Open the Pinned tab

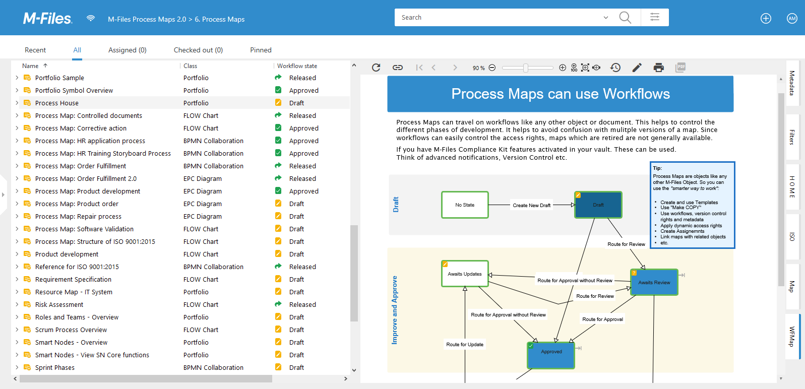point(261,50)
